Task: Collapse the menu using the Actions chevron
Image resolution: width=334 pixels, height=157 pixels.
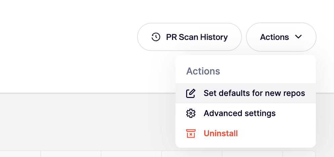Action: [x=298, y=37]
